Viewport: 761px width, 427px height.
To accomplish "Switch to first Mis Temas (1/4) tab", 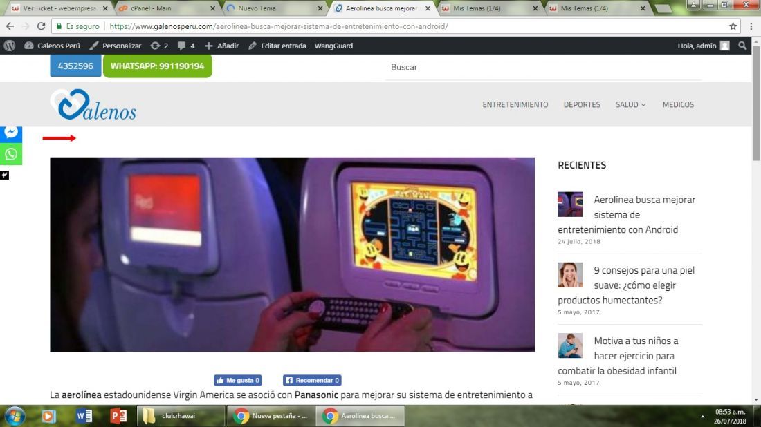I will (488, 8).
